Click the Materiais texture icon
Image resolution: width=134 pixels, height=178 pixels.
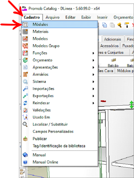(x=25, y=32)
